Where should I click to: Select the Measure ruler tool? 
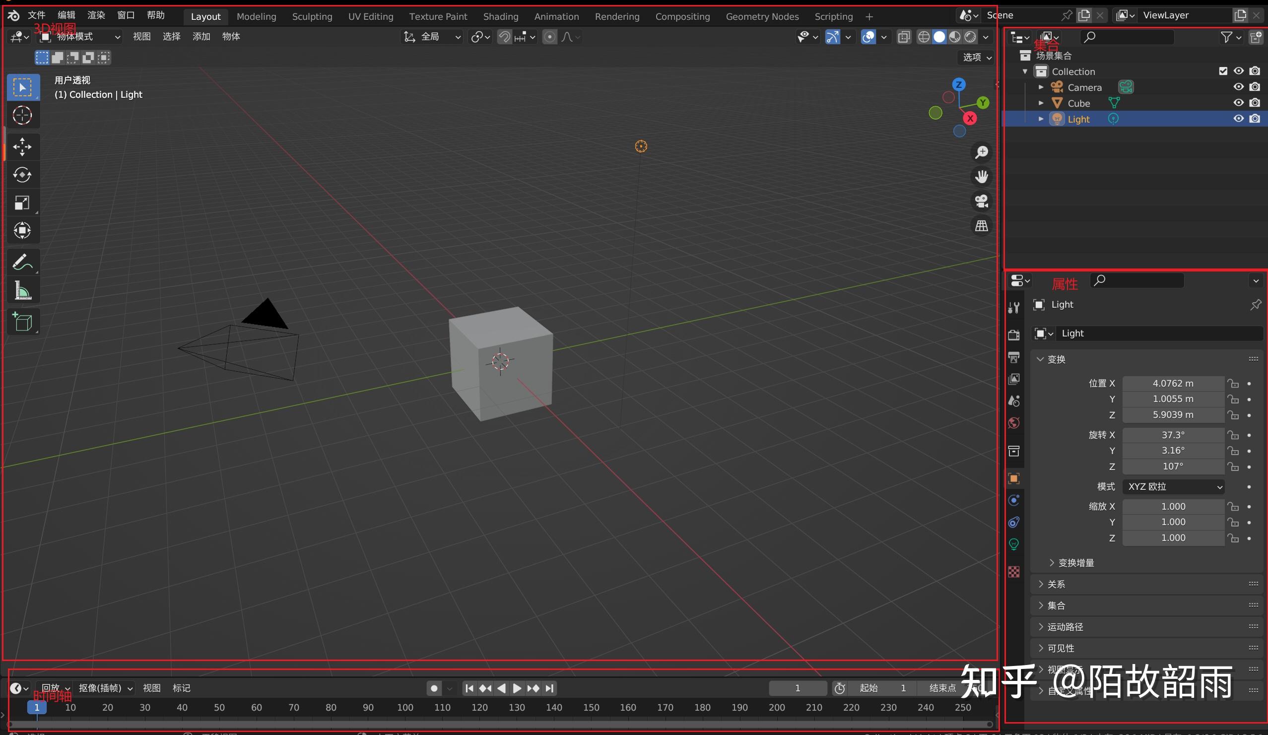[22, 291]
